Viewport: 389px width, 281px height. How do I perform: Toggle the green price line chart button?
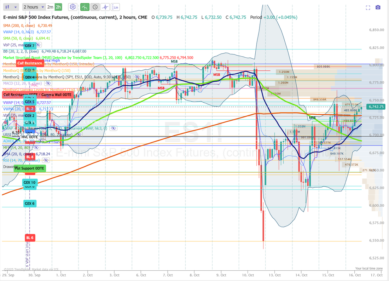click(x=85, y=7)
